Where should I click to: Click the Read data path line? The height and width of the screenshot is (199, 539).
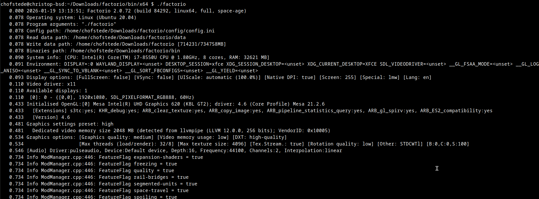click(x=106, y=37)
